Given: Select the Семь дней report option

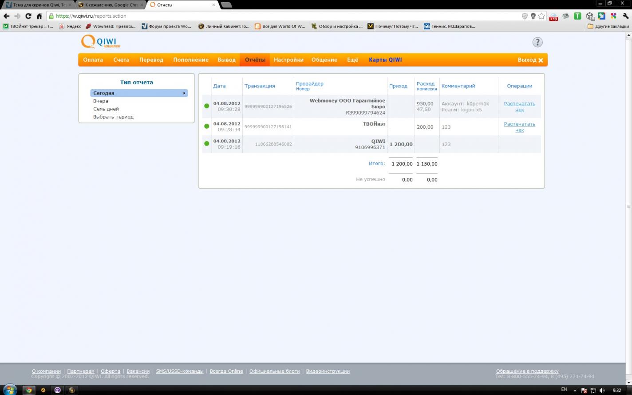Looking at the screenshot, I should (x=106, y=109).
